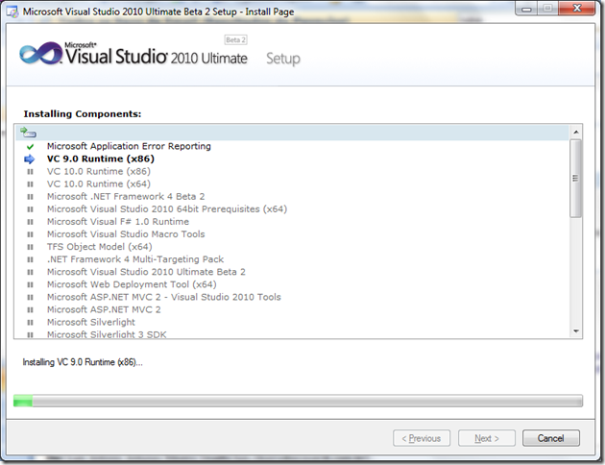Click the install icon in the highlighted list header row
Screen dimensions: 605x465
(28, 133)
